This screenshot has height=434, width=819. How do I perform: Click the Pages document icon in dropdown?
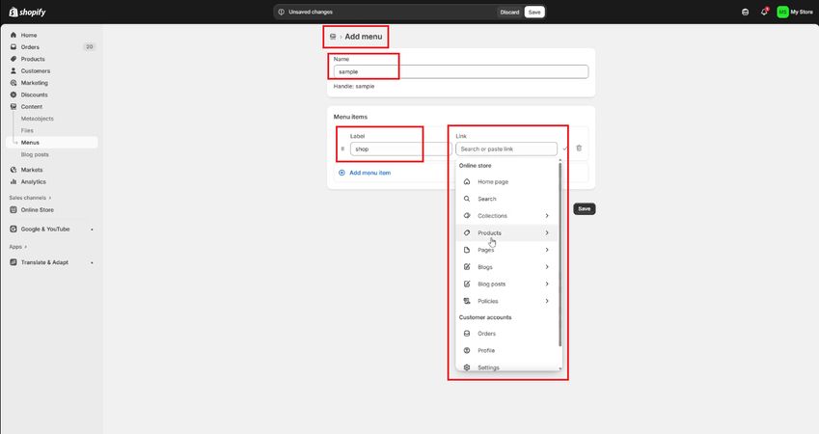click(x=467, y=250)
